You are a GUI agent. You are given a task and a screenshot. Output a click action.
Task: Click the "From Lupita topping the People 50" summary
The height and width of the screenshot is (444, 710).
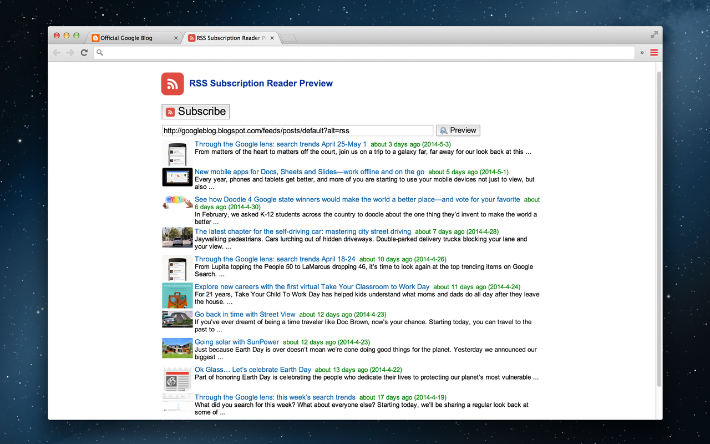[364, 270]
